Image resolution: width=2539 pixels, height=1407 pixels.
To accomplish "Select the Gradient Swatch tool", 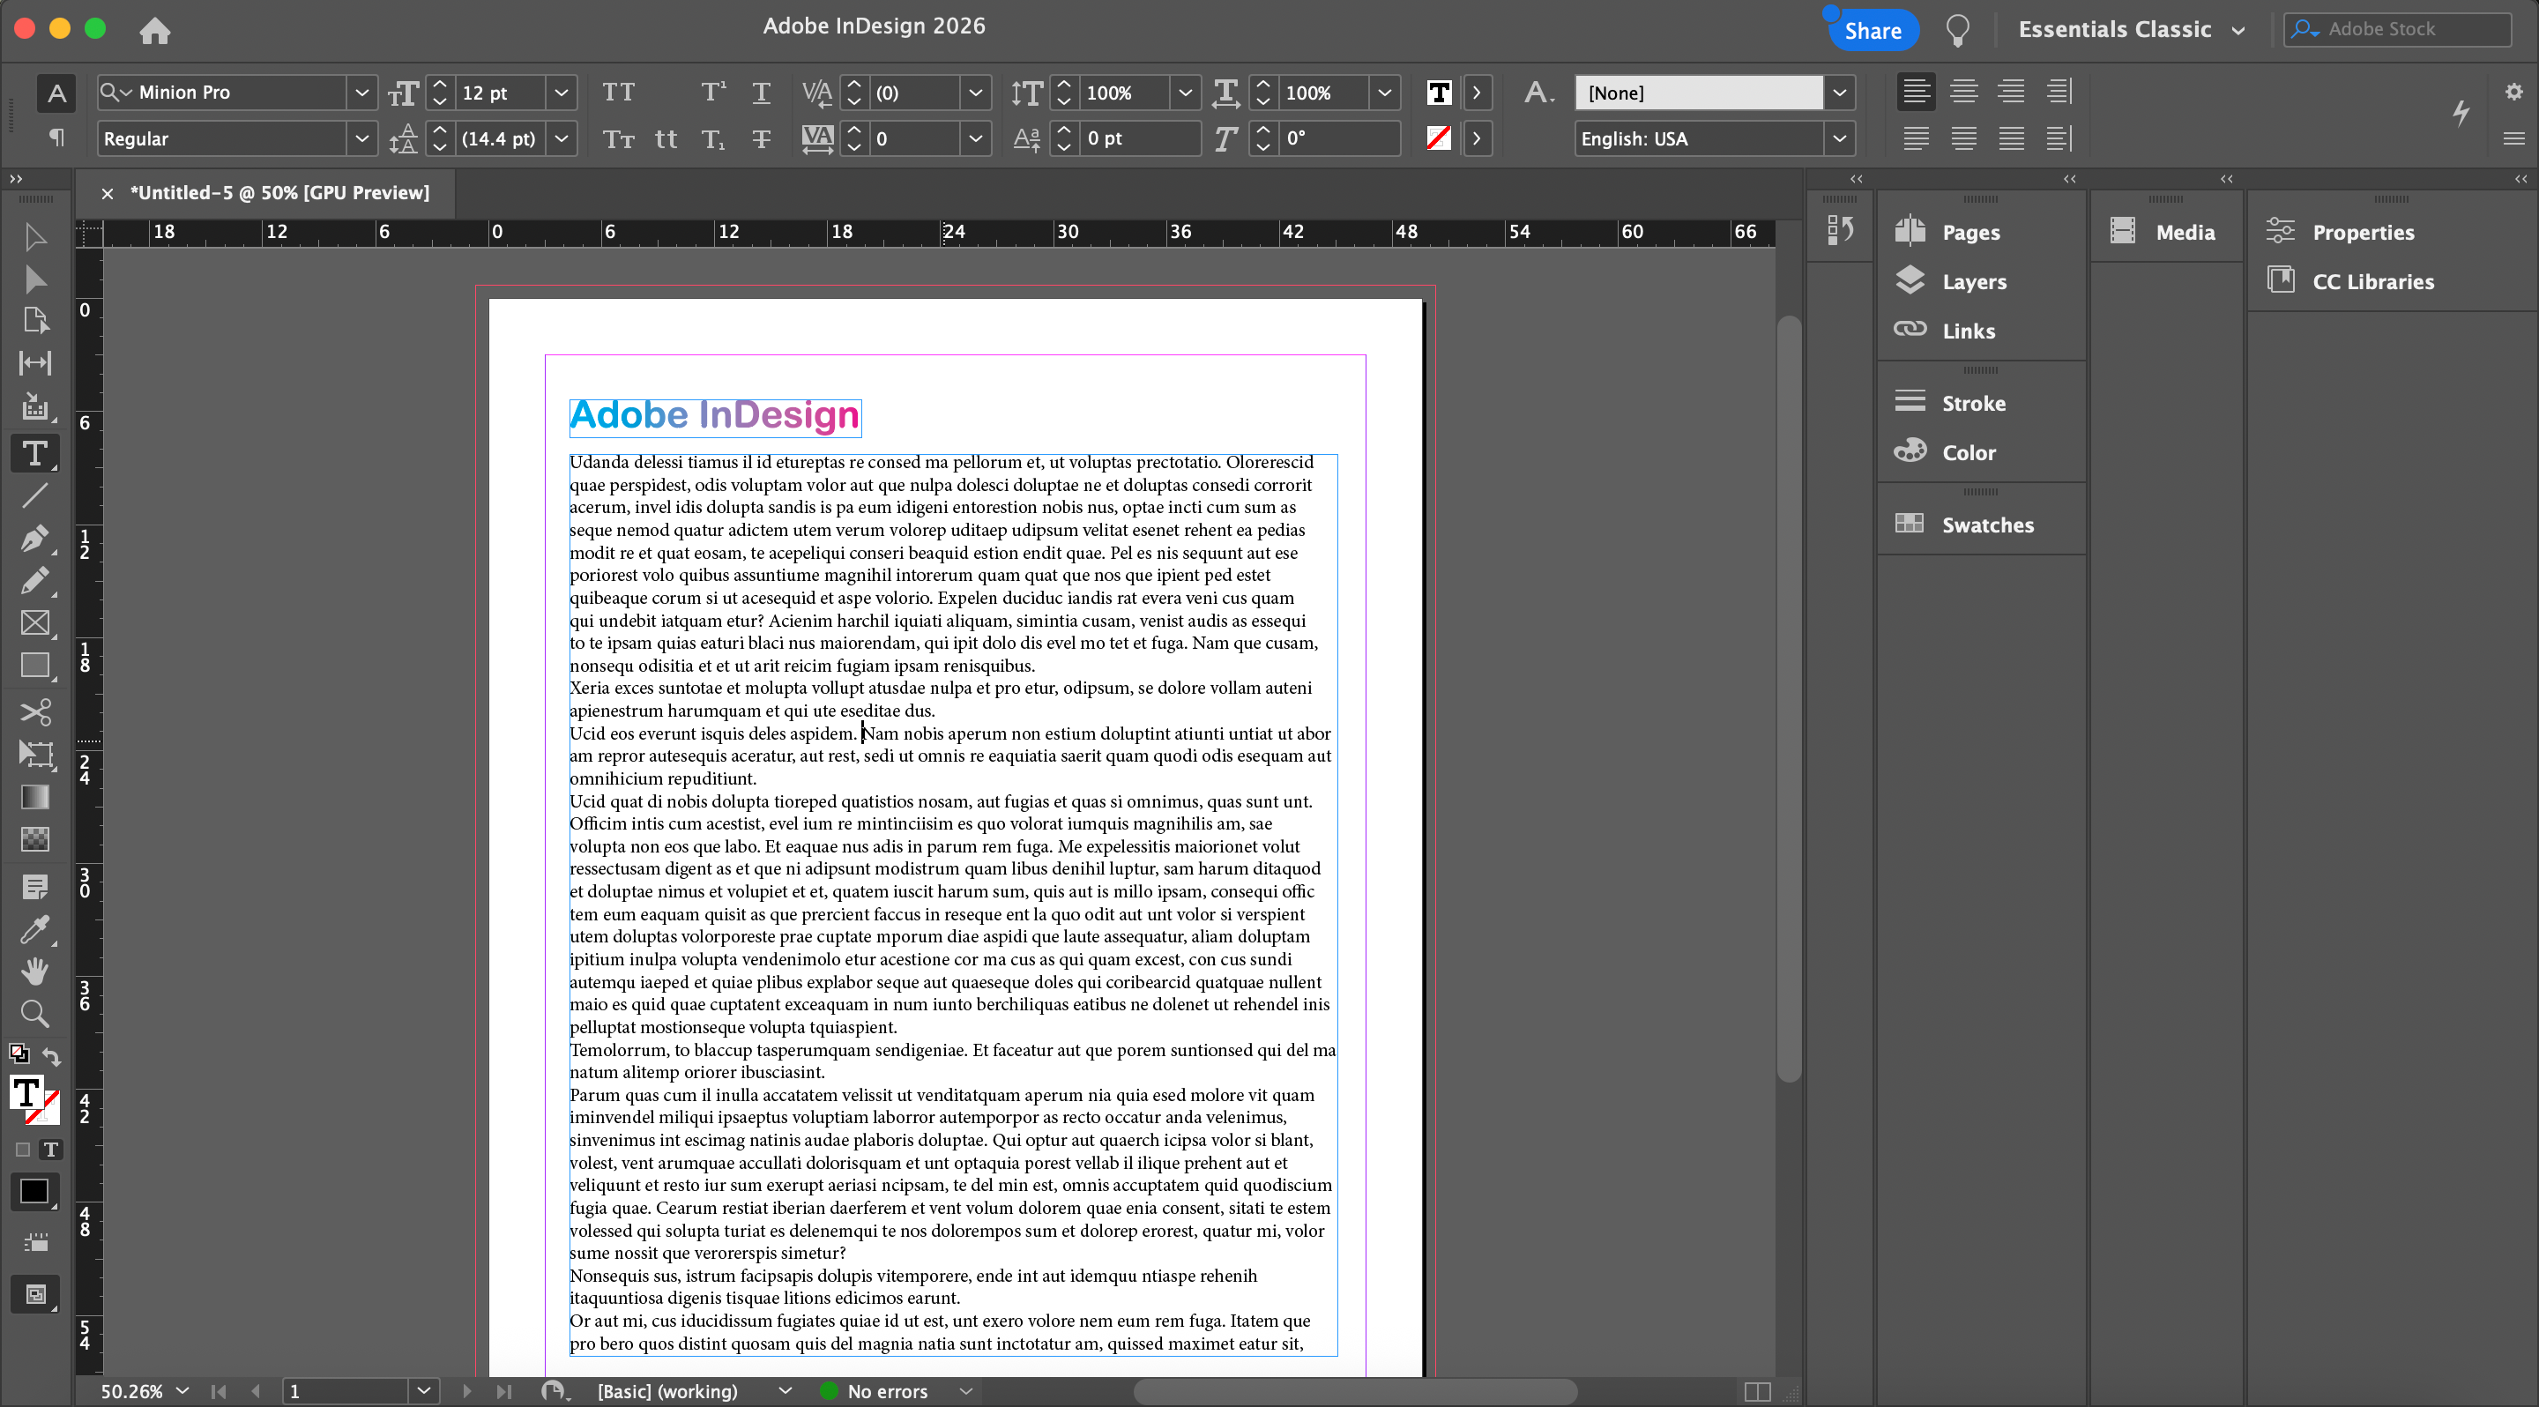I will pyautogui.click(x=34, y=796).
